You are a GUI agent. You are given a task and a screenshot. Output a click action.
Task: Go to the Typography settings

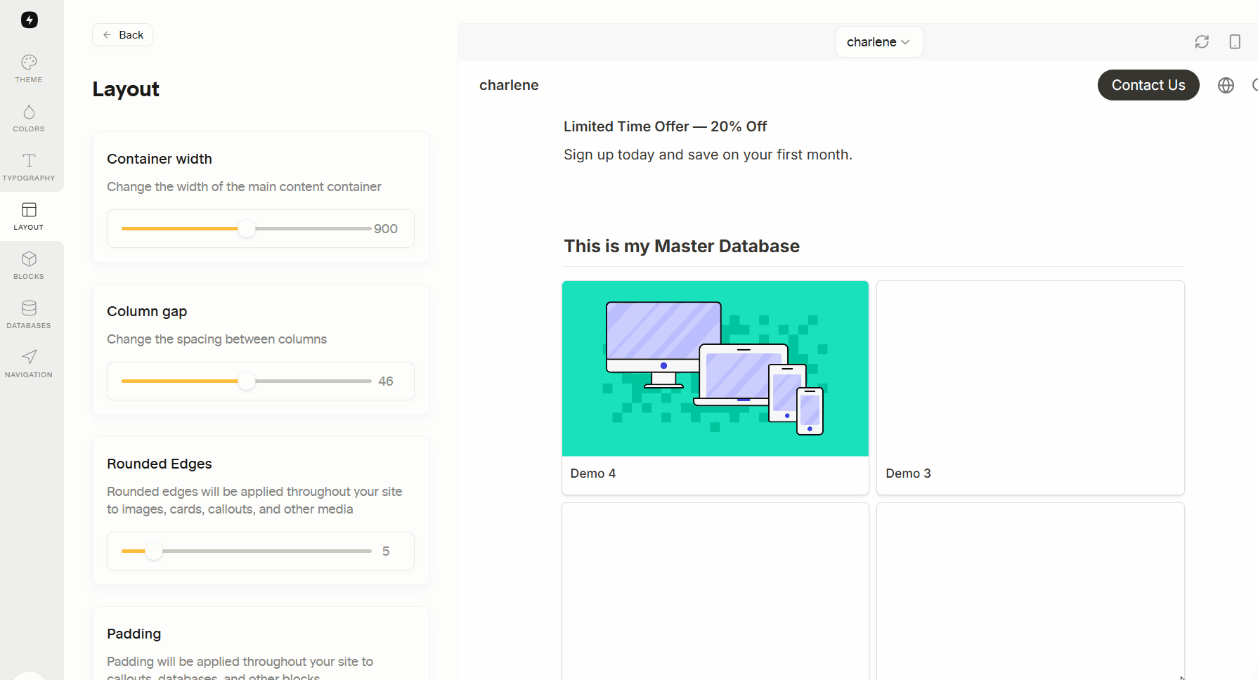pyautogui.click(x=29, y=167)
